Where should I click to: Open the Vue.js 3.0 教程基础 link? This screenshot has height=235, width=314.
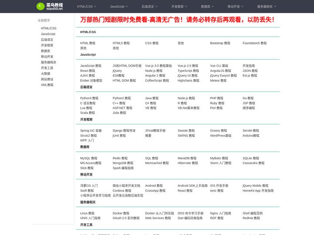pyautogui.click(x=158, y=66)
